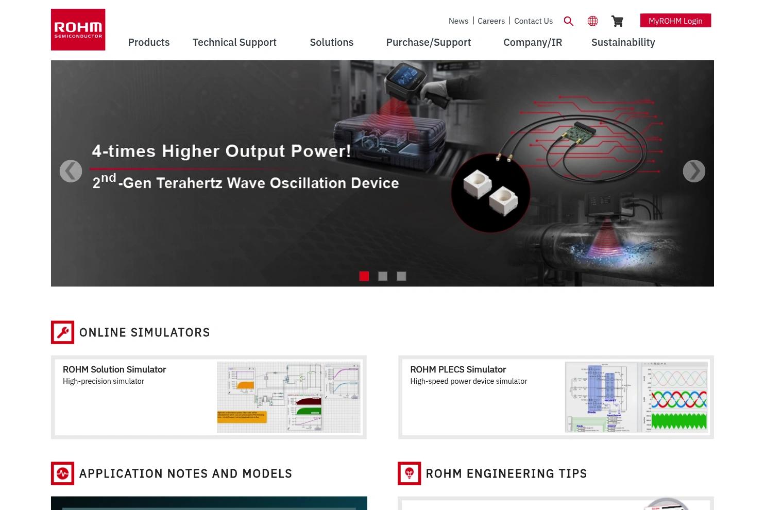Select the third carousel indicator dot
Screen dimensions: 765x510
point(401,276)
